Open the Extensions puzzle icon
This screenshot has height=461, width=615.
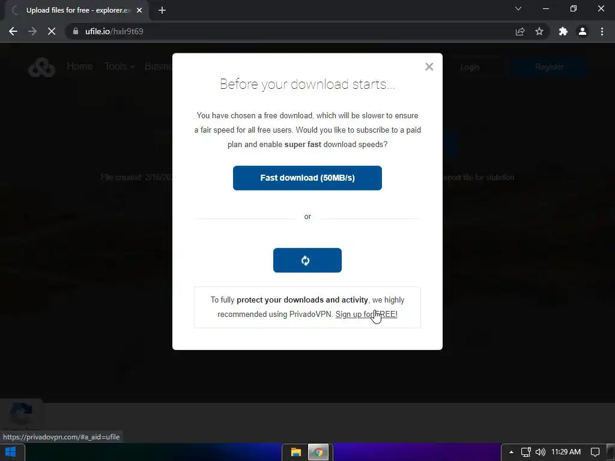pyautogui.click(x=563, y=31)
